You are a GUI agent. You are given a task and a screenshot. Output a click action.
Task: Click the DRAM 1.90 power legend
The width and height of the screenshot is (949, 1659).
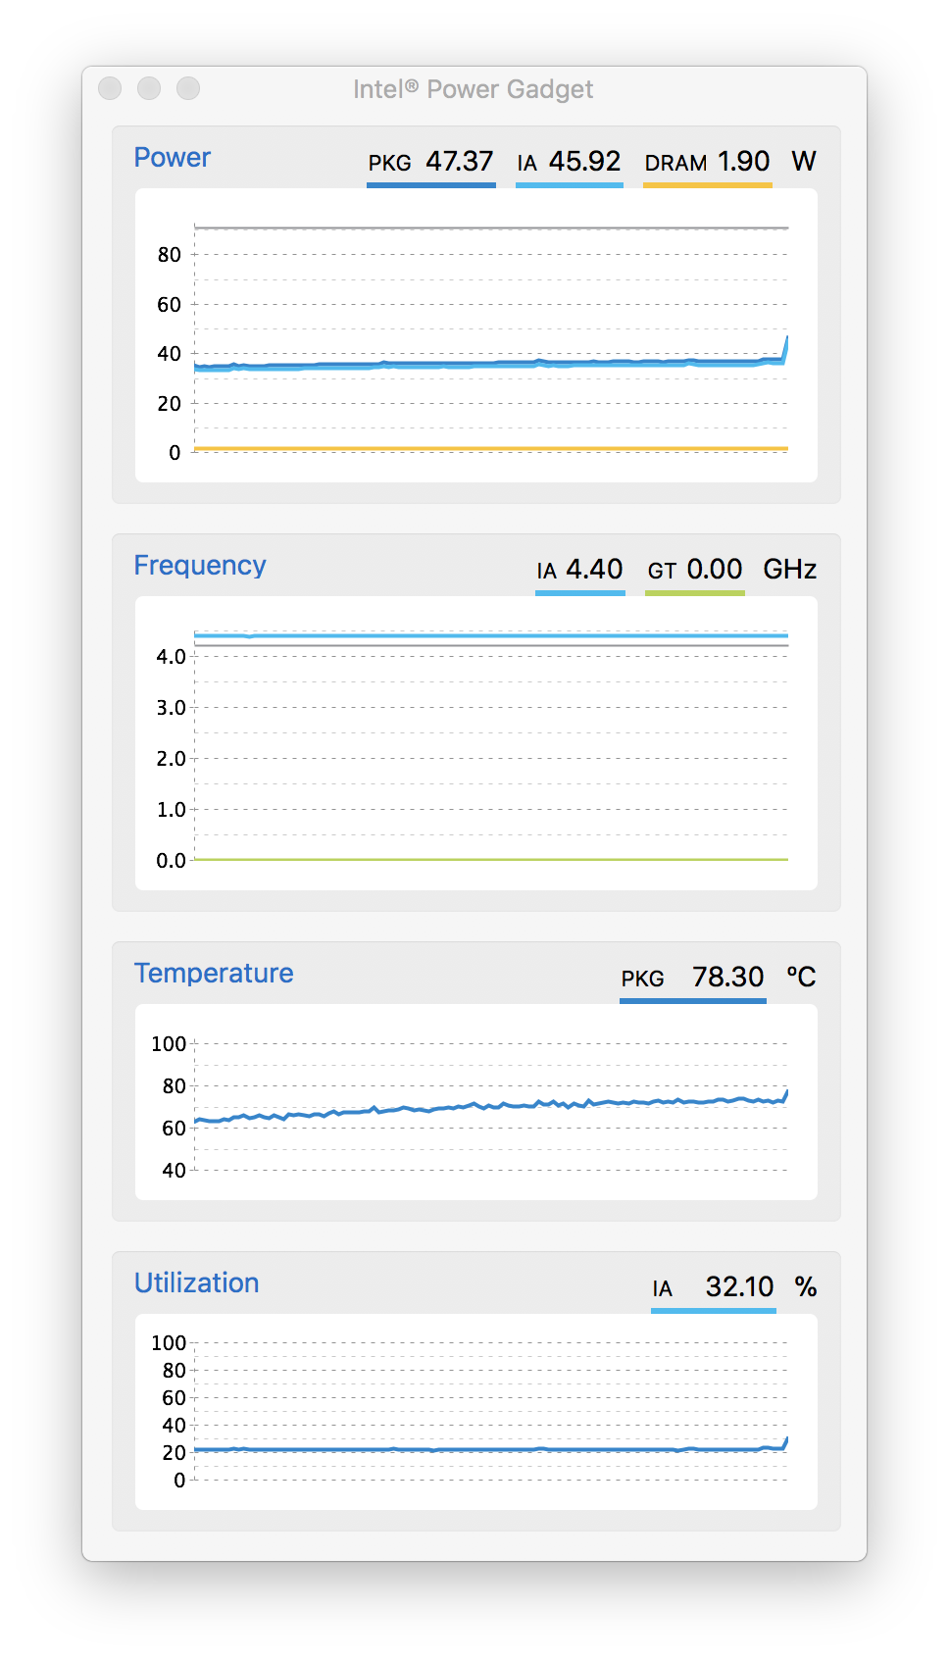[707, 162]
